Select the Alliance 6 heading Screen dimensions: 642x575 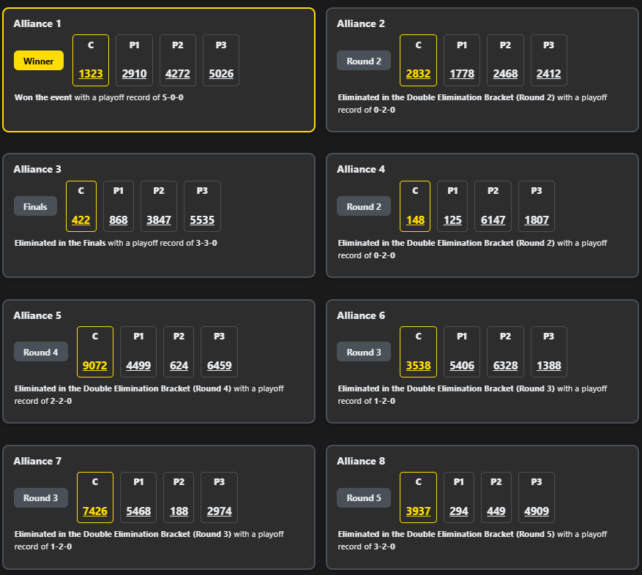click(x=361, y=315)
